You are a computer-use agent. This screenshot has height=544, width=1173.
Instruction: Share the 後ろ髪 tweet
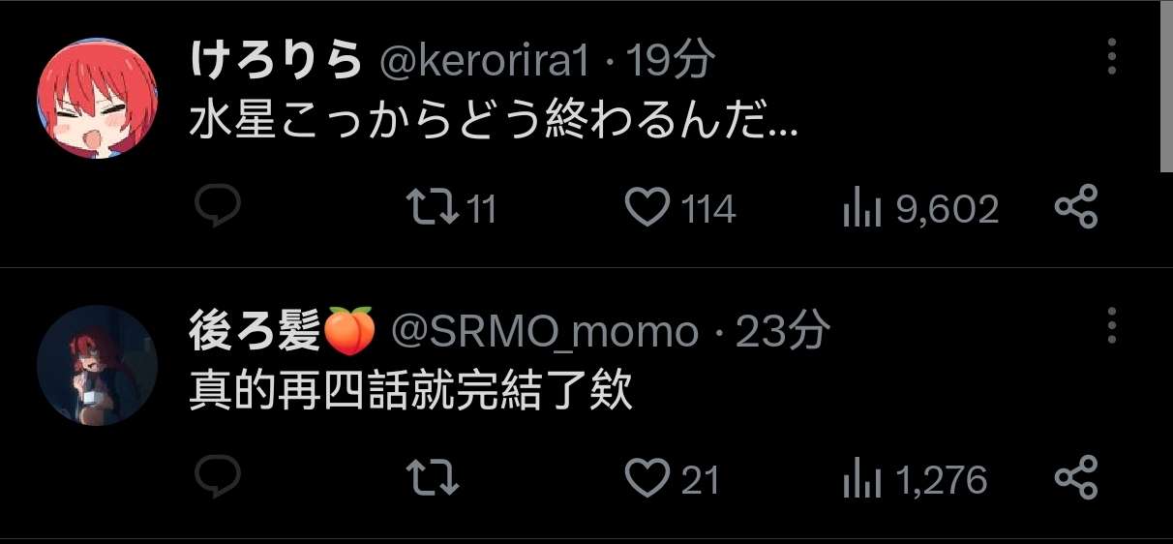(x=1076, y=478)
